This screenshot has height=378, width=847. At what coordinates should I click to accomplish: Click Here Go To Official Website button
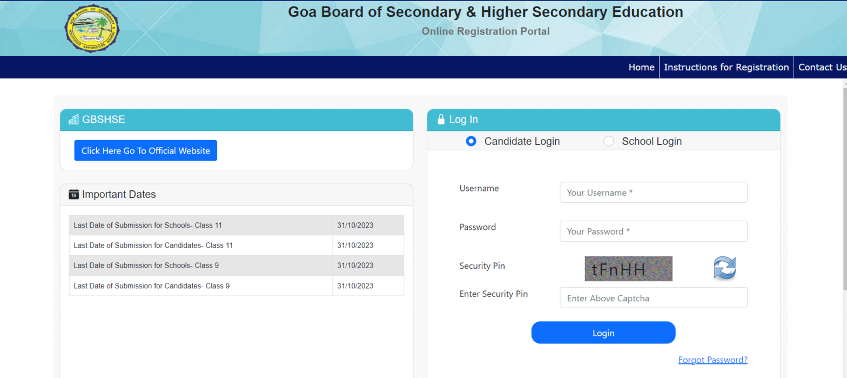point(145,150)
